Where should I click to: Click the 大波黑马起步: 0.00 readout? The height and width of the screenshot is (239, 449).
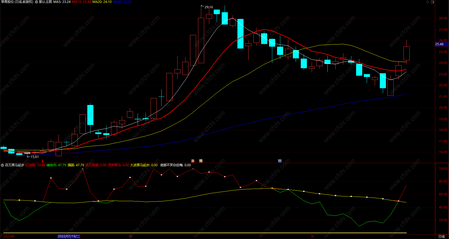point(144,165)
